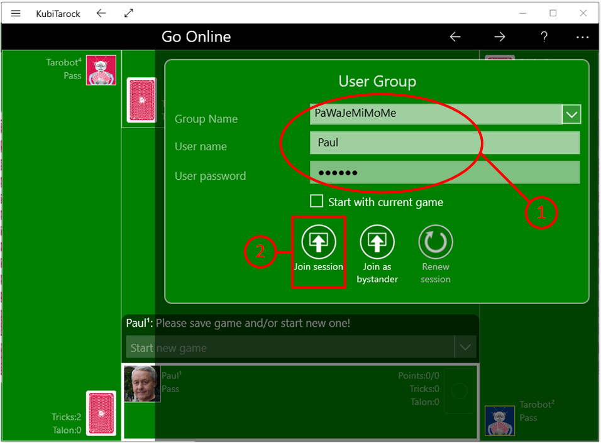Enable Start with current game checkbox
This screenshot has height=443, width=601.
(317, 202)
